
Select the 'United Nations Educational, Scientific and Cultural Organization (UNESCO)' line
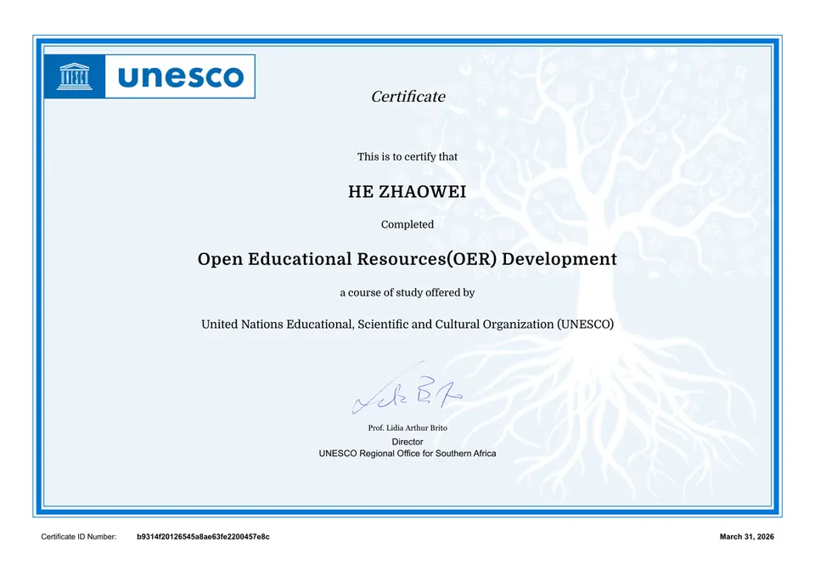[407, 325]
